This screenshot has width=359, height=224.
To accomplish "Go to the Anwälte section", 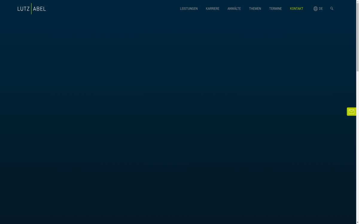I will pos(234,9).
